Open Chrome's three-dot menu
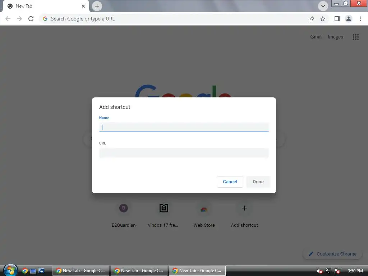The width and height of the screenshot is (368, 276). click(x=360, y=19)
